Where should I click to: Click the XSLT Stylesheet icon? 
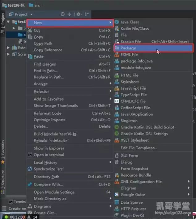pos(117,140)
